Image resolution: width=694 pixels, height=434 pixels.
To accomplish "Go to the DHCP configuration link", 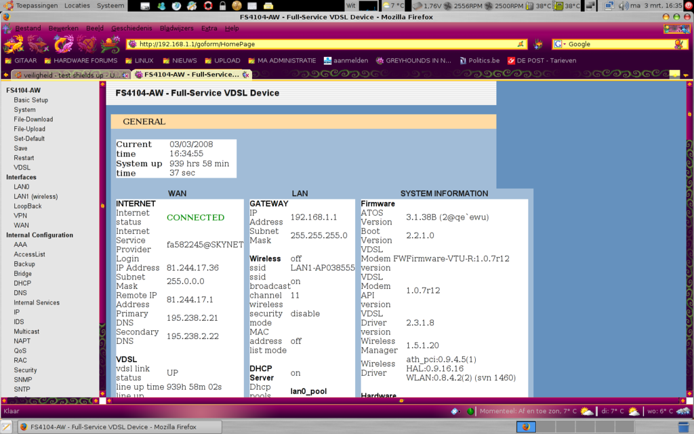I will pyautogui.click(x=22, y=283).
